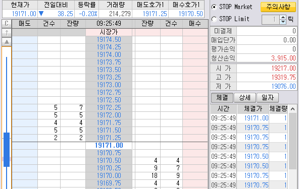This screenshot has width=299, height=189.
Task: Click the C cancel button above the price ladder
Action: (x=7, y=24)
